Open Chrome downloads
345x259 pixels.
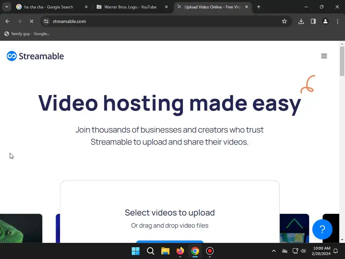[301, 21]
